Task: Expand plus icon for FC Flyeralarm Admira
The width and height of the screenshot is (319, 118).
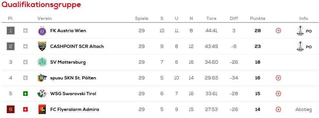Action: 278,109
